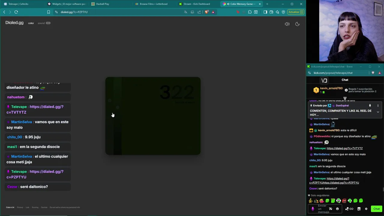This screenshot has height=216, width=384.
Task: Click DonEspiral name on pinned message
Action: (x=342, y=106)
